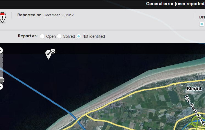Click the zoom slider track above the handle

point(1,66)
